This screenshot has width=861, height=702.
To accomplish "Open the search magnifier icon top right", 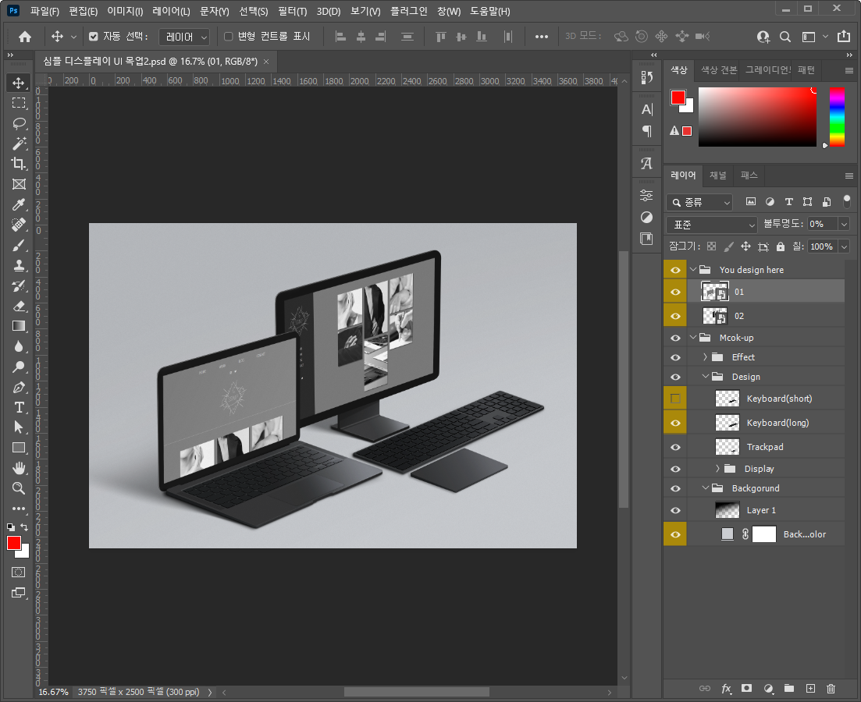I will [785, 37].
